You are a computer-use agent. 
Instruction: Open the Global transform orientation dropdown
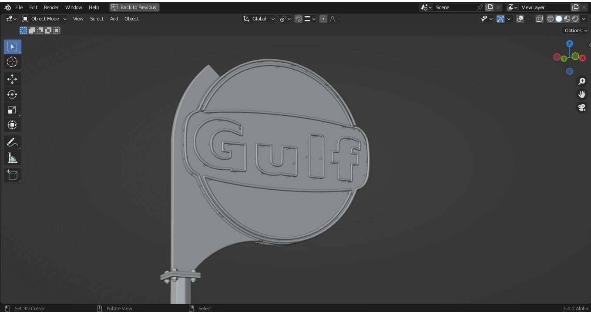[x=259, y=19]
